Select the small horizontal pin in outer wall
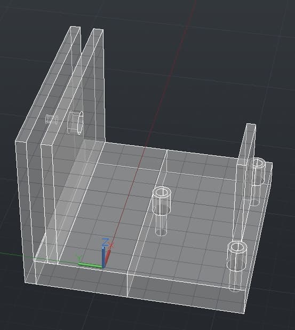This screenshot has width=295, height=330. coord(52,119)
